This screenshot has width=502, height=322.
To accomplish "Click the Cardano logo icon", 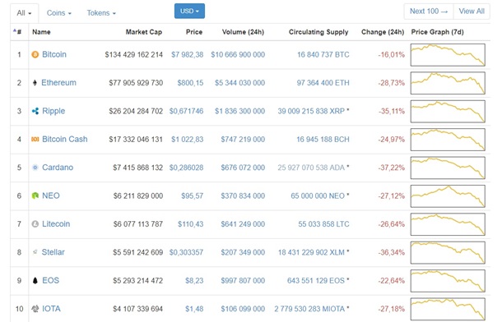I will pos(35,168).
